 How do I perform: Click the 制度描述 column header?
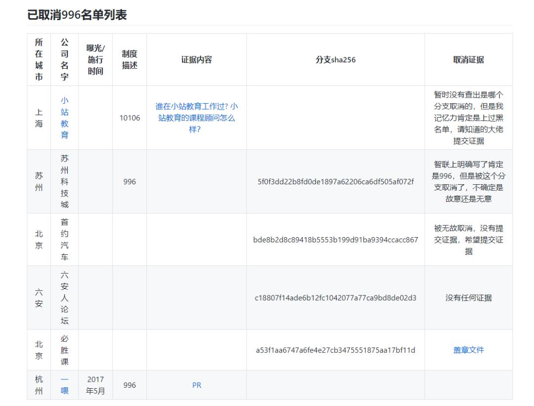[x=130, y=60]
